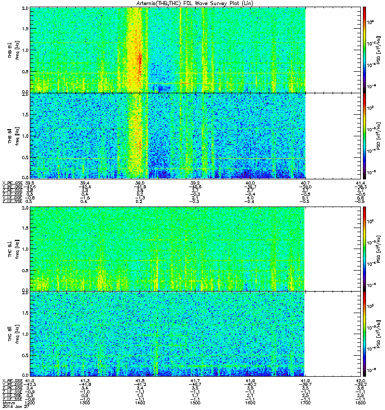The image size is (385, 410).
Task: Click the 'PSD [nT²/Hz]' label of the bottommost panel
Action: click(378, 334)
